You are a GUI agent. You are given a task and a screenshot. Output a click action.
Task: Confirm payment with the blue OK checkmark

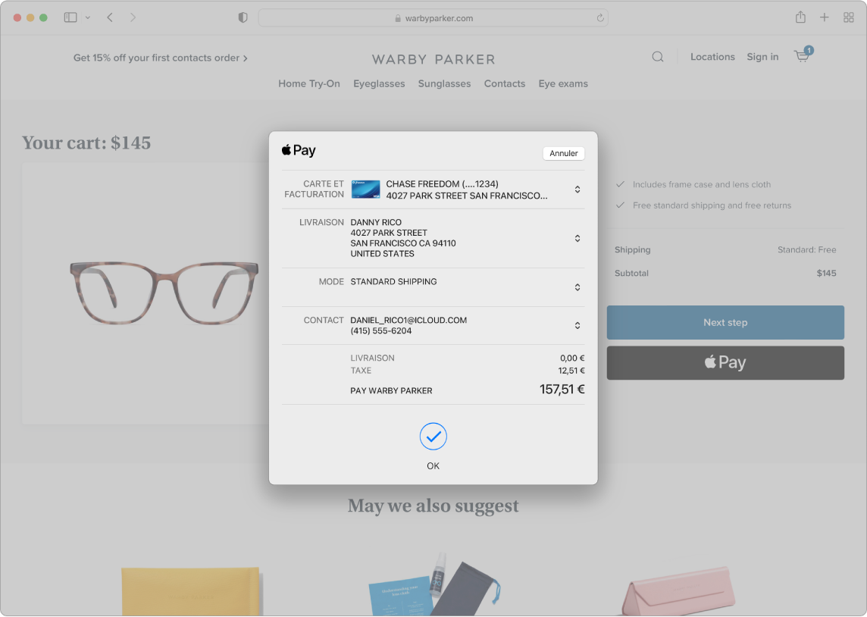pyautogui.click(x=433, y=437)
